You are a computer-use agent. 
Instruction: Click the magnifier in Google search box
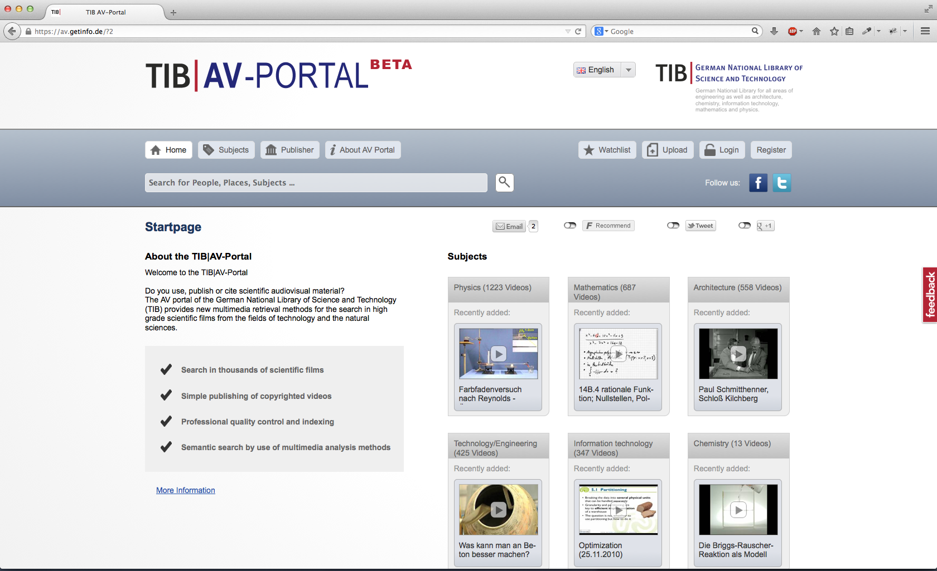pos(755,31)
